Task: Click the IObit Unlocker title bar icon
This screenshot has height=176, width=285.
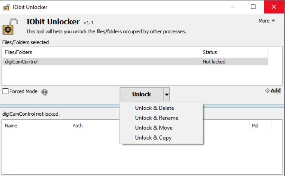Action: 6,7
